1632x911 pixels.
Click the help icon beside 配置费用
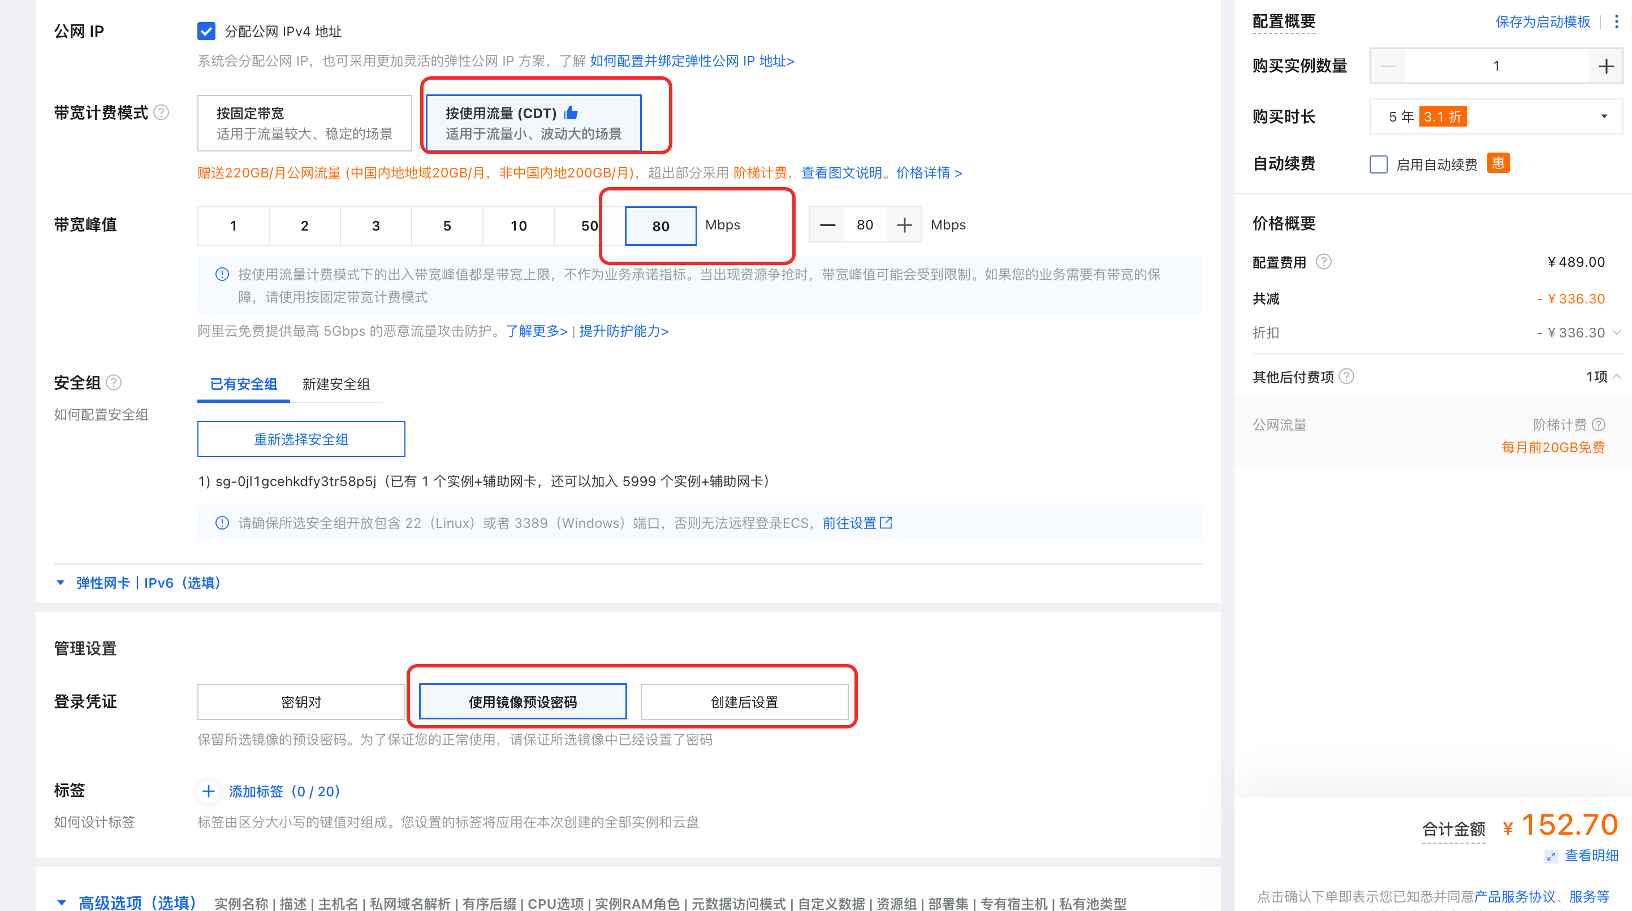tap(1324, 262)
